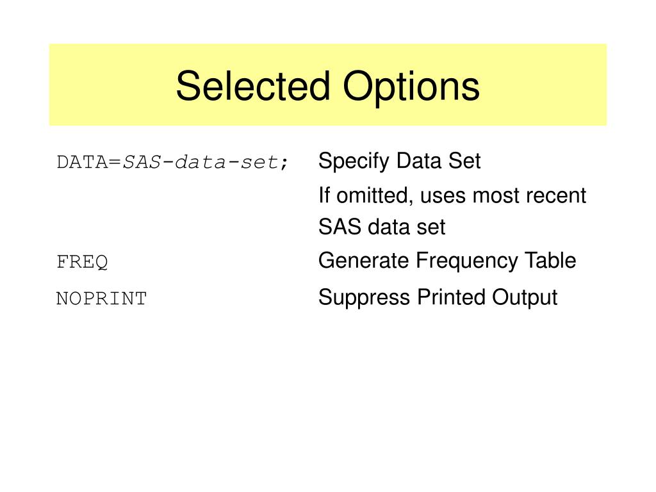Select the FREQ option keyword
This screenshot has width=656, height=492.
pos(82,262)
